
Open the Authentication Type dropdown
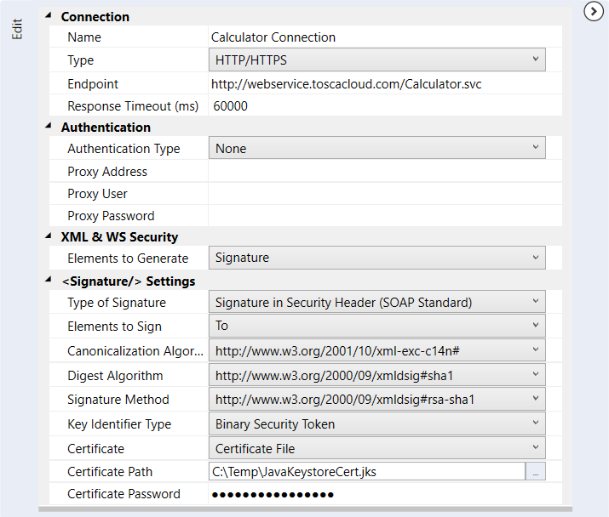pyautogui.click(x=376, y=148)
